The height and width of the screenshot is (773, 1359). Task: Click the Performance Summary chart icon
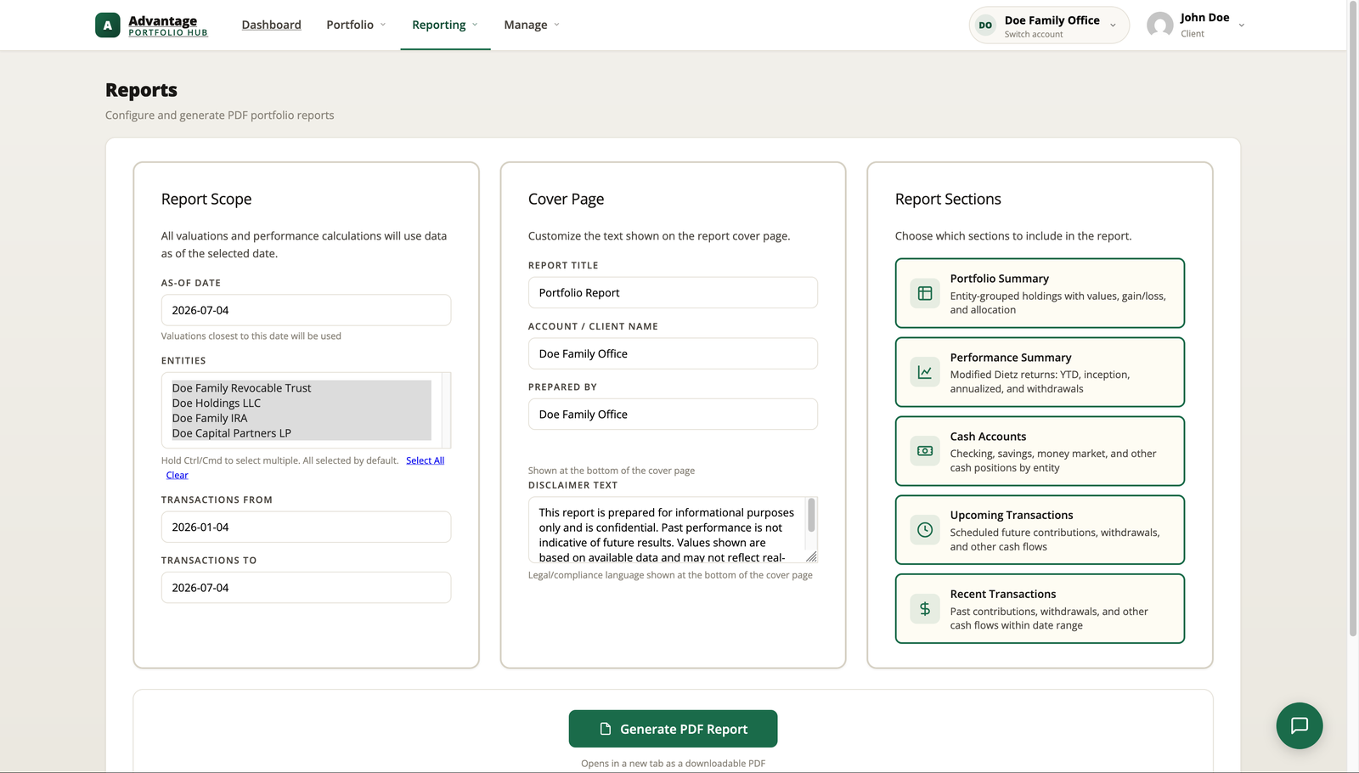pos(925,372)
